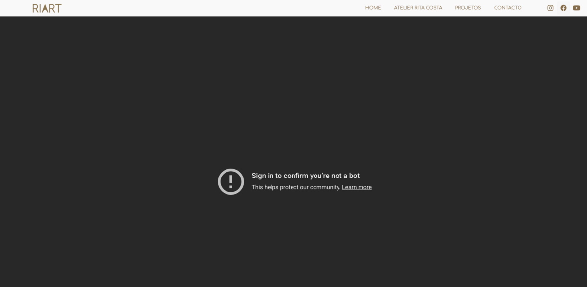Click the words 'not a bot'
This screenshot has width=587, height=287.
(347, 176)
